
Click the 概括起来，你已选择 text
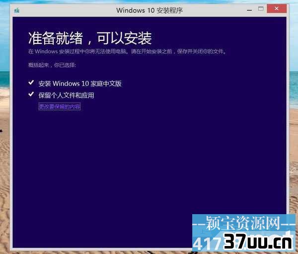[52, 65]
